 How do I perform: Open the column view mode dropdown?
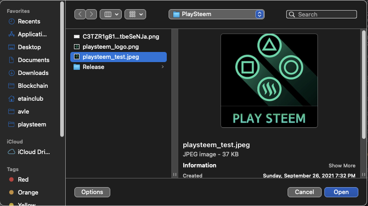click(x=111, y=14)
